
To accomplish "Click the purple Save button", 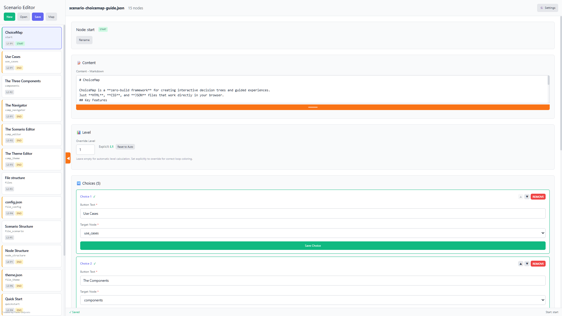I will pos(38,17).
